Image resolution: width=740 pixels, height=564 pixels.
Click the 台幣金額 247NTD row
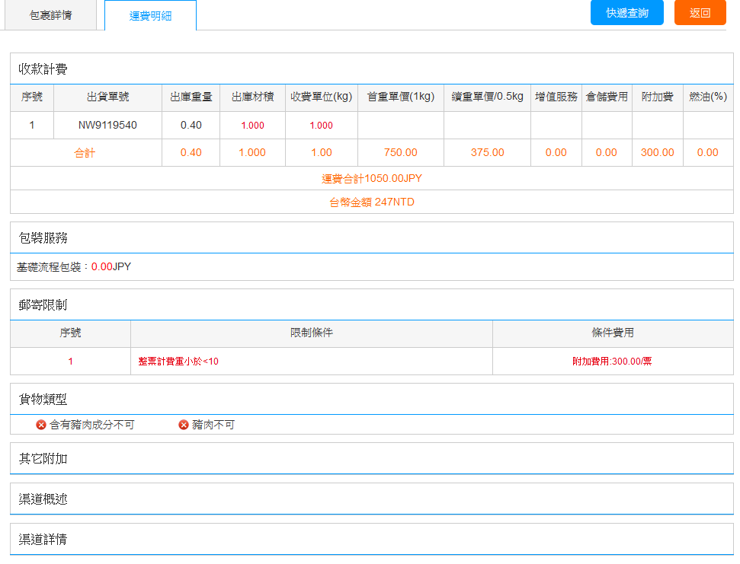(x=371, y=202)
